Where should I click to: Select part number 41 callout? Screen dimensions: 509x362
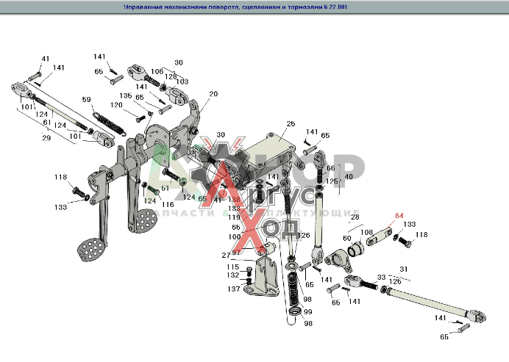tap(45, 59)
